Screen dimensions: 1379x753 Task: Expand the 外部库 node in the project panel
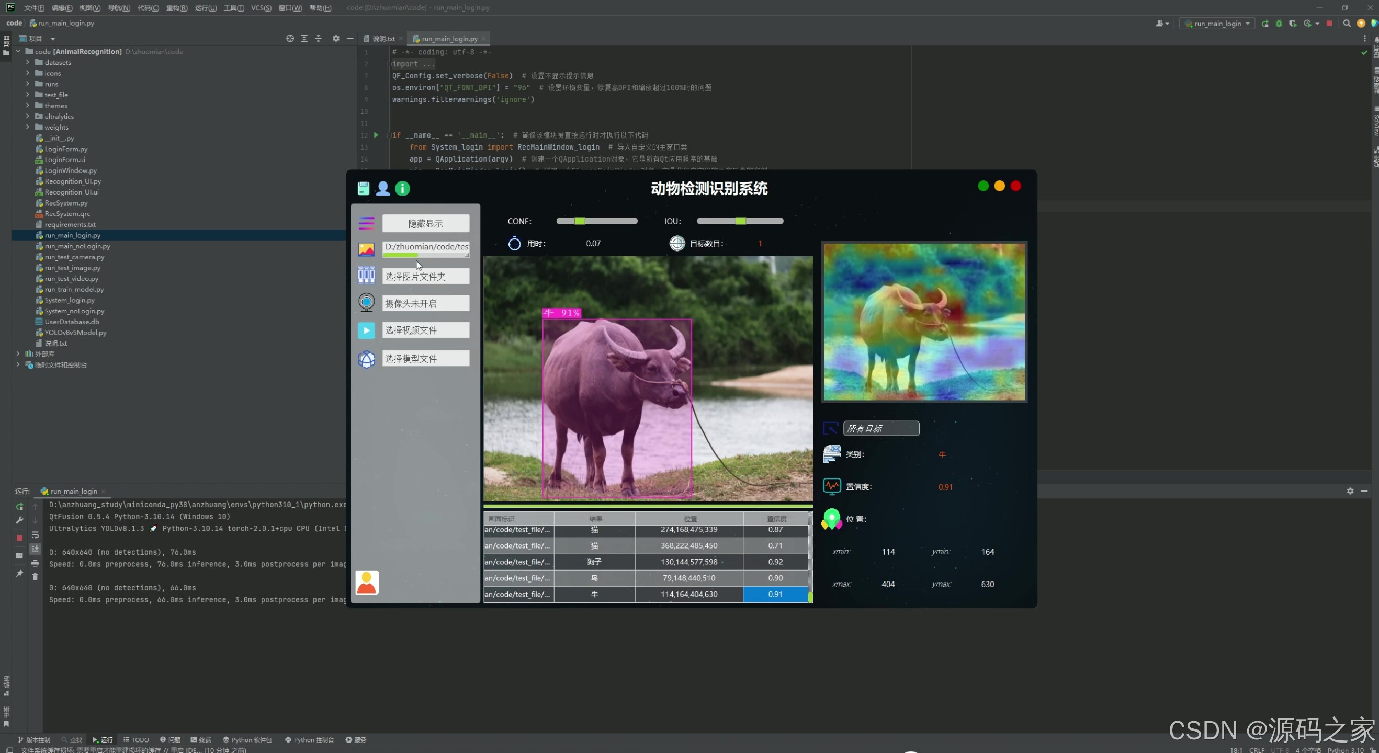point(18,353)
